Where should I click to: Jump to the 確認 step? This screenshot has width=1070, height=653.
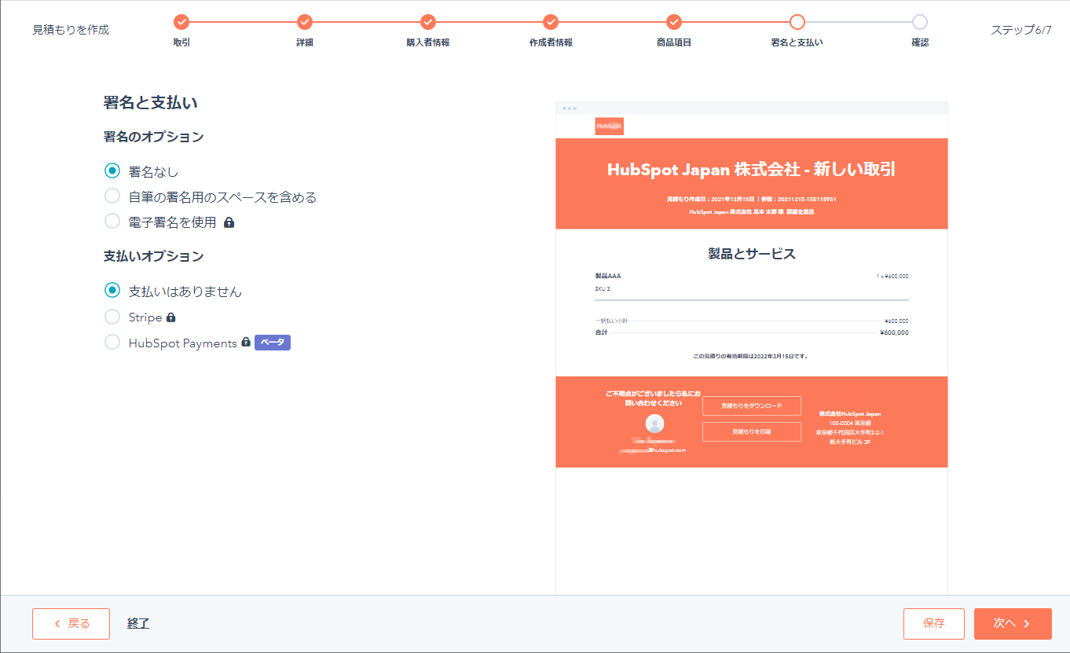tap(920, 22)
